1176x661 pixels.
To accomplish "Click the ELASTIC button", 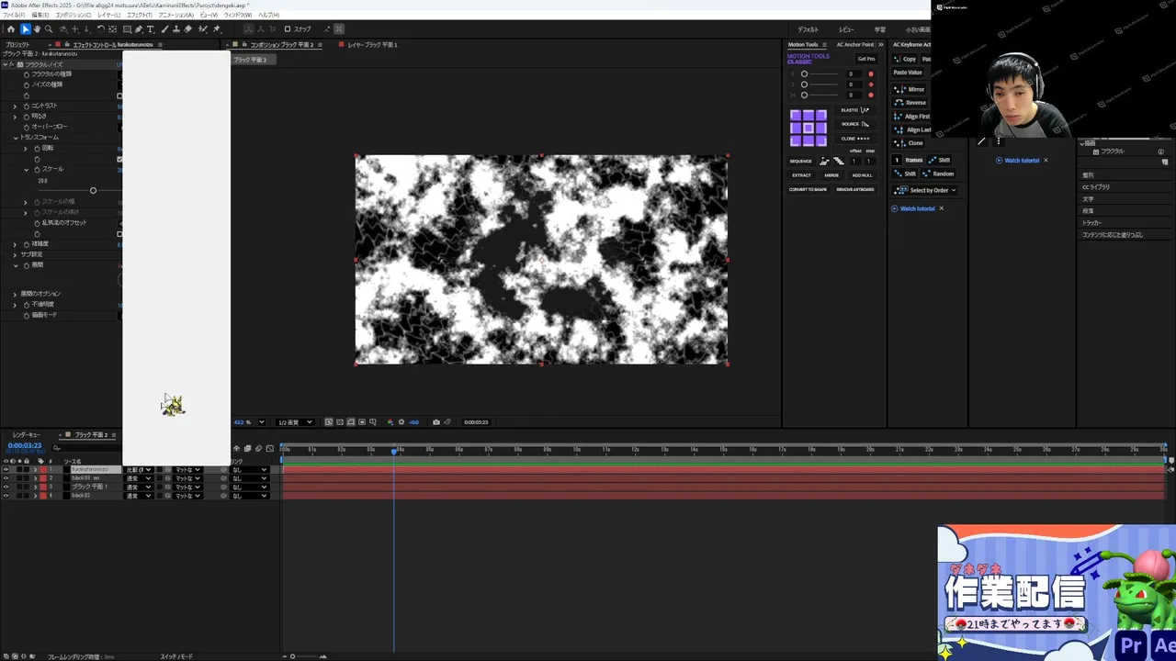I will pos(855,110).
